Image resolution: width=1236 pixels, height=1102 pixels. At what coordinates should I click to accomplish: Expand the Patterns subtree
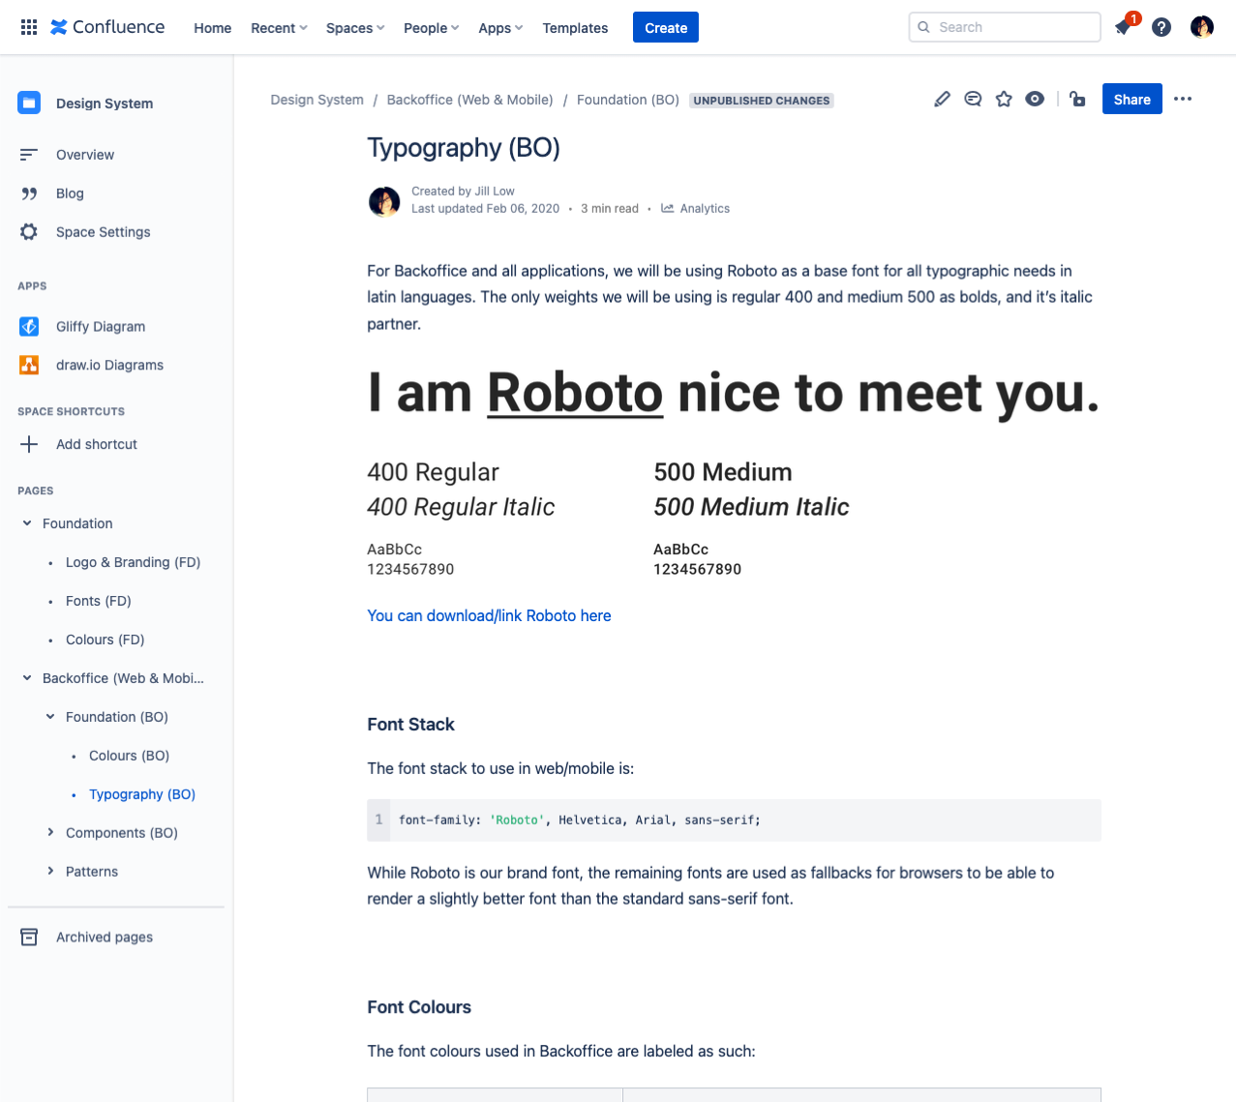[x=50, y=872]
